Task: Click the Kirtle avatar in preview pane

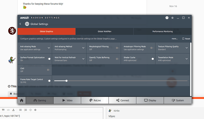Action: 110,111
